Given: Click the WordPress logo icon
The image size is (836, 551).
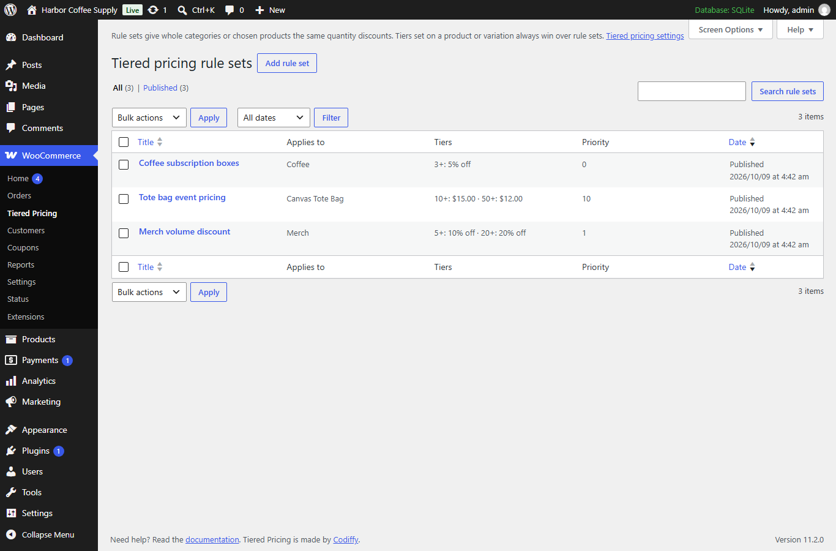Looking at the screenshot, I should tap(10, 10).
